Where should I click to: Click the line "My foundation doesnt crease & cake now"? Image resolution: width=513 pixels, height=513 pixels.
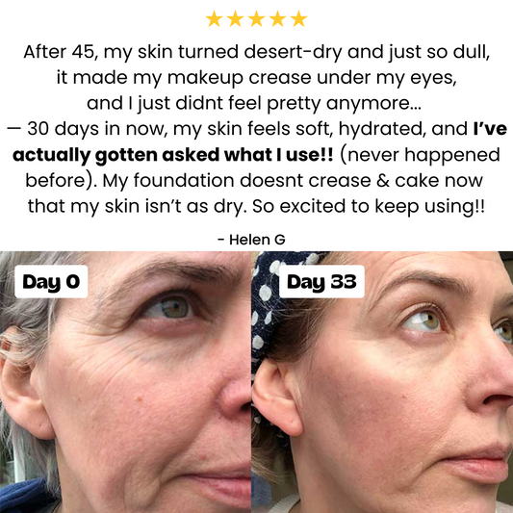pyautogui.click(x=293, y=181)
